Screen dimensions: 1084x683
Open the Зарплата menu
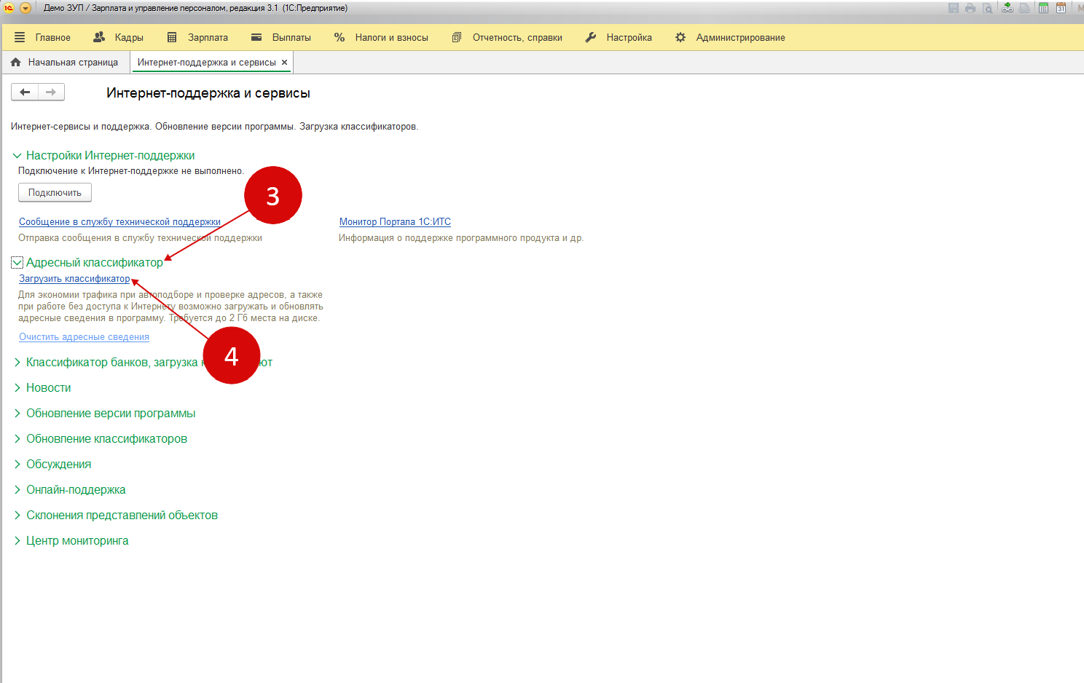coord(198,38)
